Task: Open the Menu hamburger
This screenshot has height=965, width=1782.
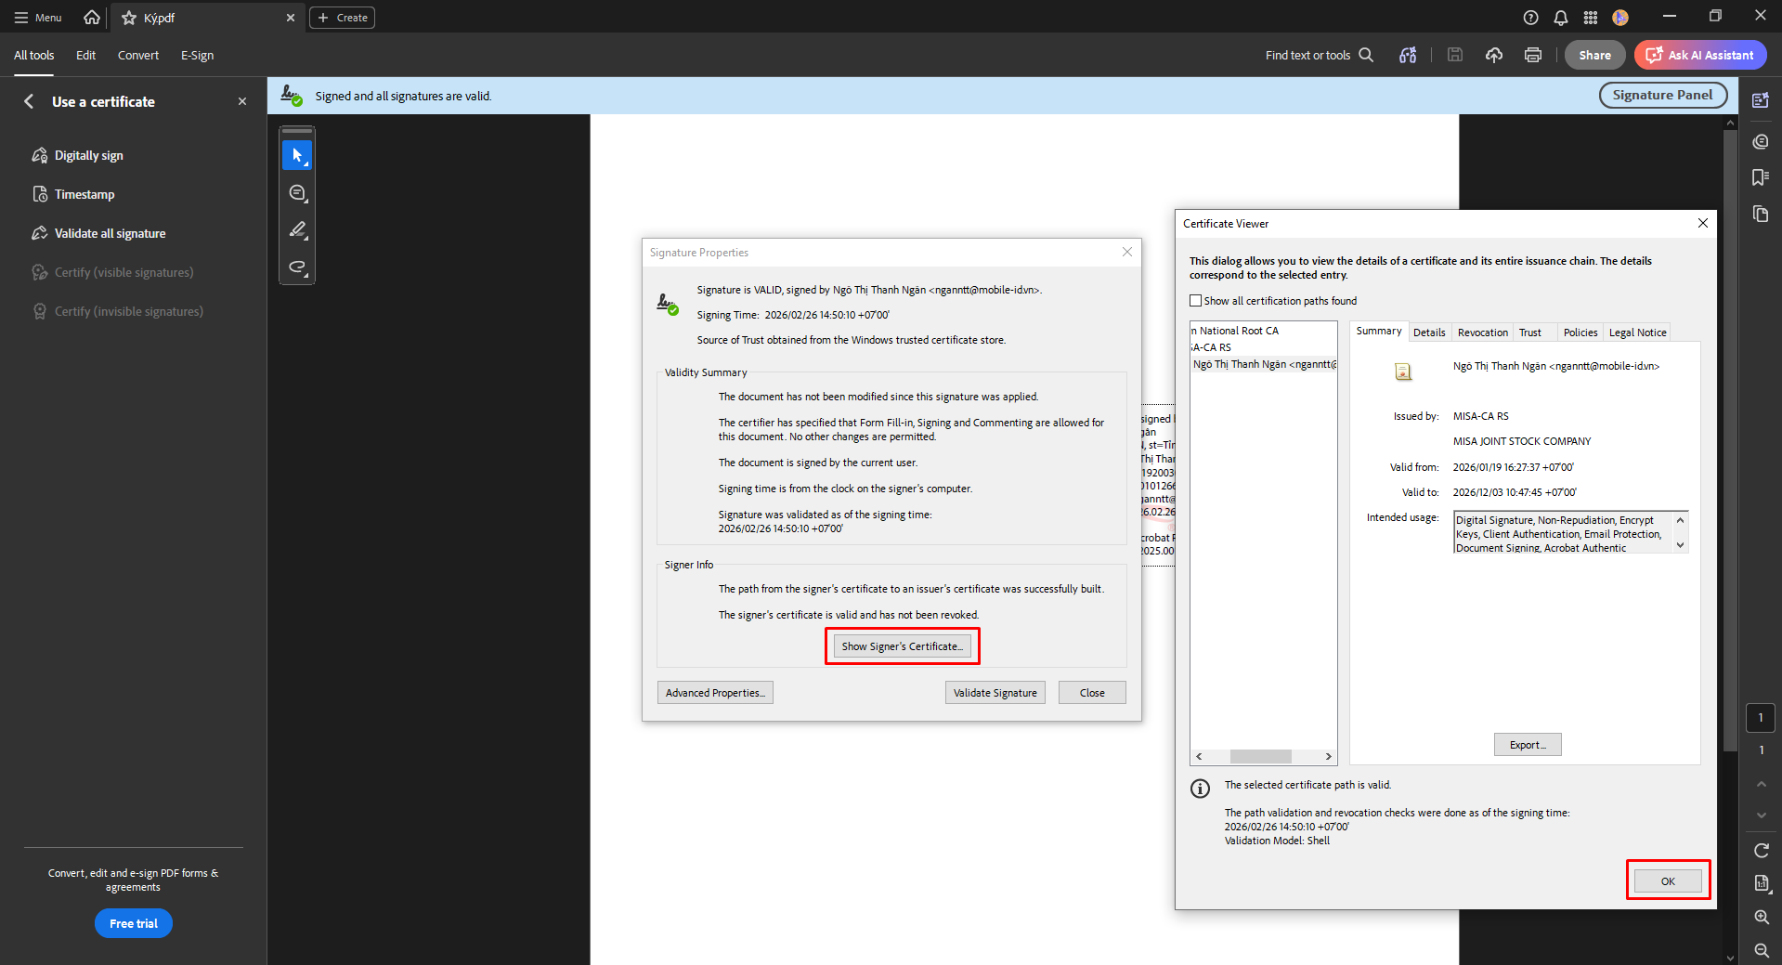Action: tap(37, 18)
